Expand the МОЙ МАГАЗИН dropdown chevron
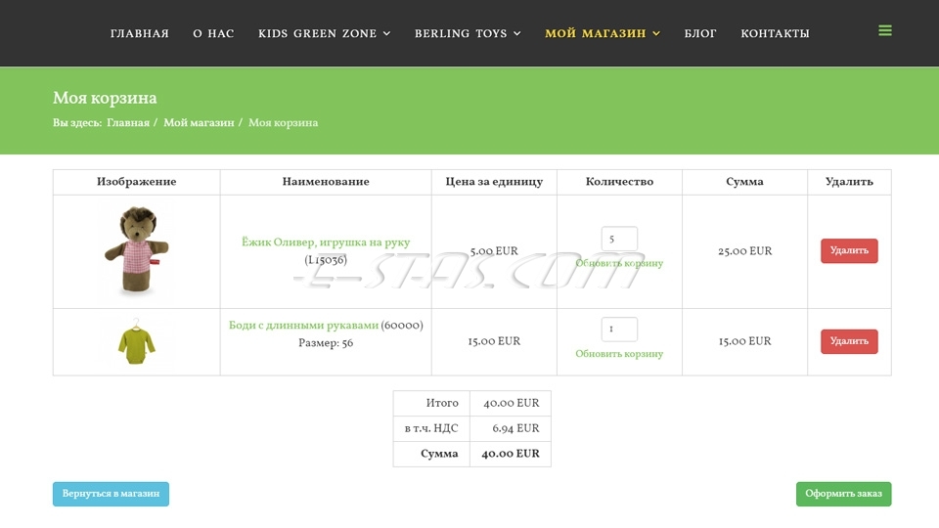Image resolution: width=939 pixels, height=528 pixels. [x=656, y=33]
